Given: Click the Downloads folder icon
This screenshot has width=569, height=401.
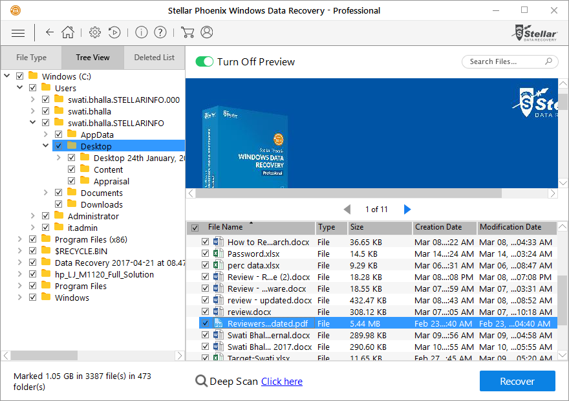Looking at the screenshot, I should click(72, 204).
